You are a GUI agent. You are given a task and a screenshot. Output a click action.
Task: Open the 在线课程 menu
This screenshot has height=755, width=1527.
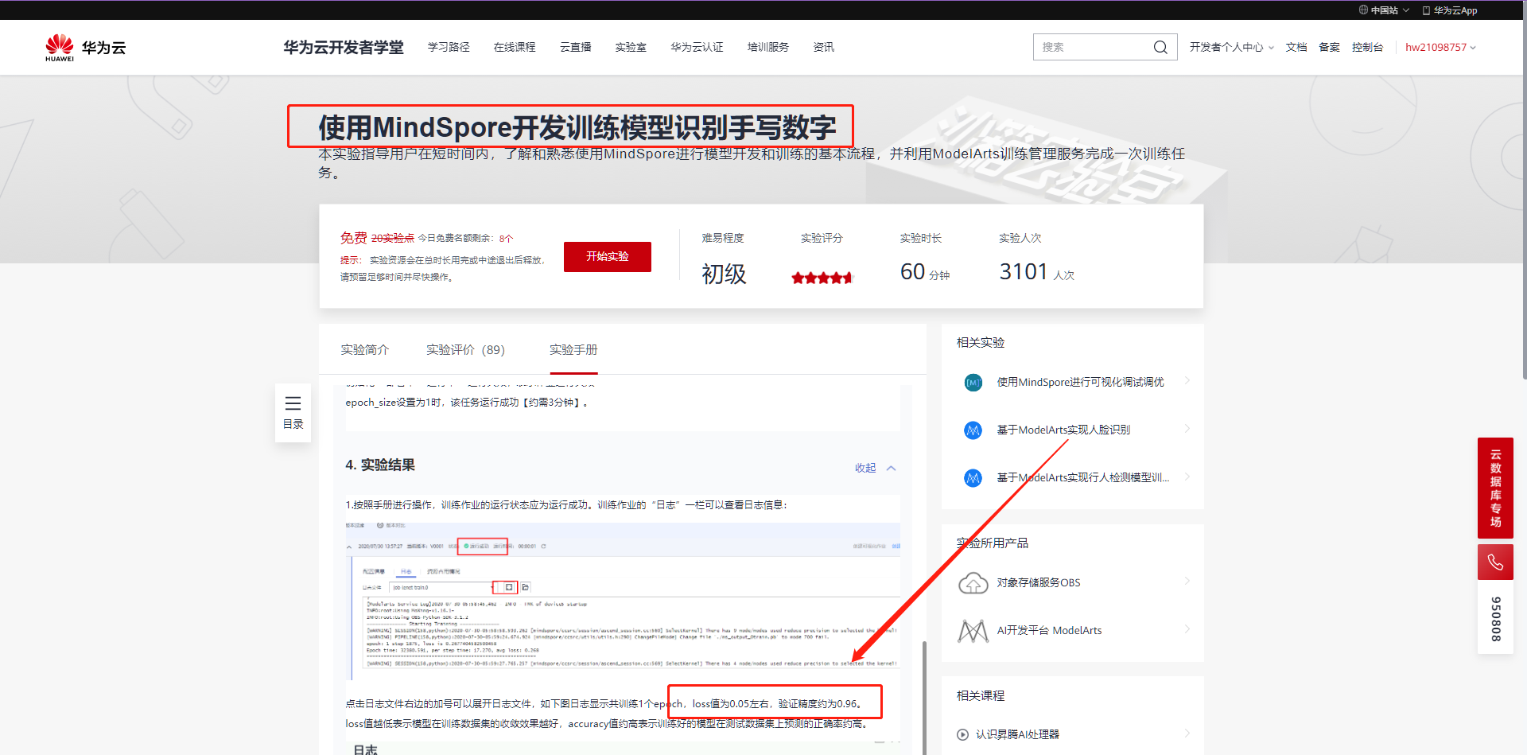pyautogui.click(x=515, y=48)
